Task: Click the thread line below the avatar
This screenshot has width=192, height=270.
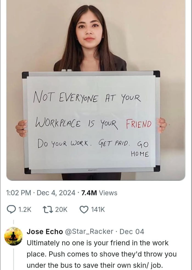Action: (x=14, y=258)
